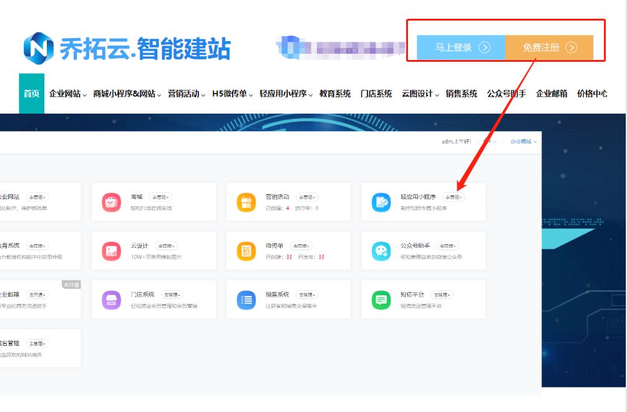Click the 马上登录 button
Viewport: 627px width, 412px height.
[x=460, y=46]
